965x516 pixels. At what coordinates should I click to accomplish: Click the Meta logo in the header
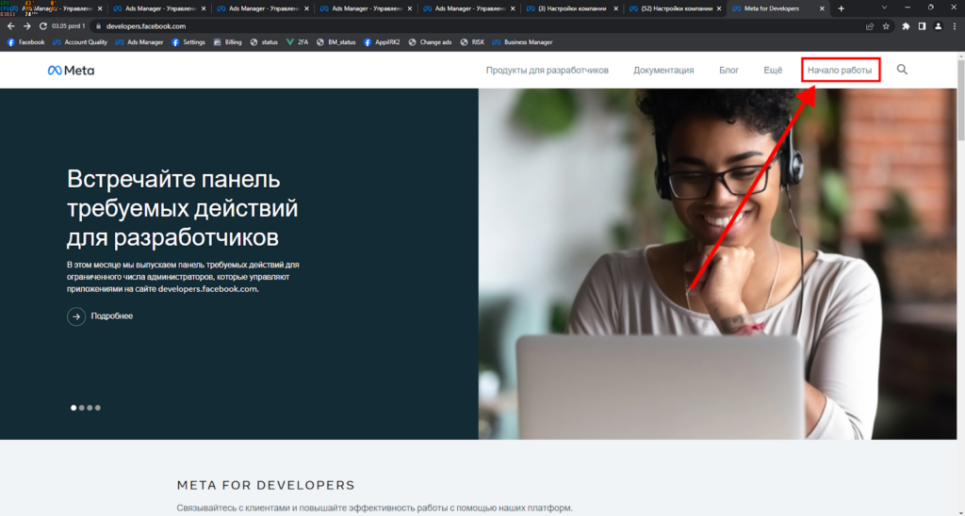(x=71, y=71)
